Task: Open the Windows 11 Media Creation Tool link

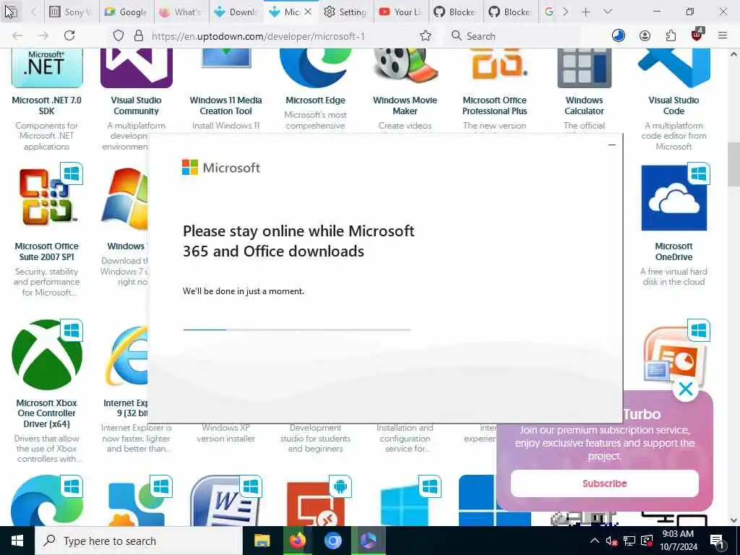Action: [x=225, y=106]
